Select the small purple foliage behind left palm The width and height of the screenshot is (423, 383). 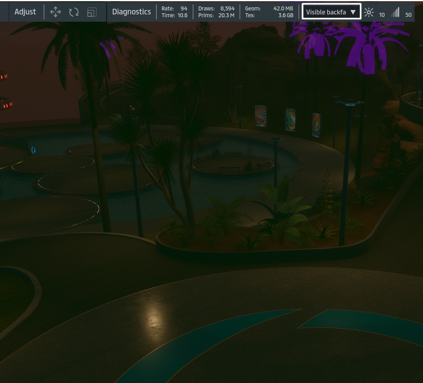[x=108, y=47]
